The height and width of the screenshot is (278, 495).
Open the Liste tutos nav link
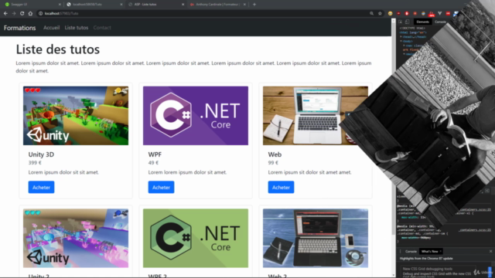coord(77,28)
